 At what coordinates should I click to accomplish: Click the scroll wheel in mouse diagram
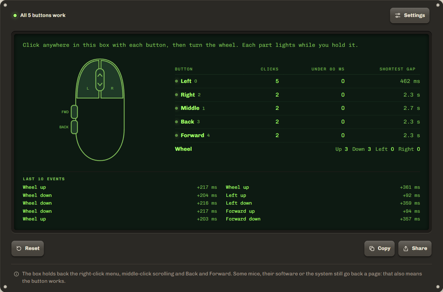[100, 80]
